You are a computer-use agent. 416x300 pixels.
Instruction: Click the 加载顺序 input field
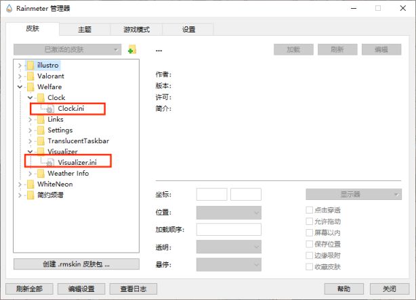229,230
